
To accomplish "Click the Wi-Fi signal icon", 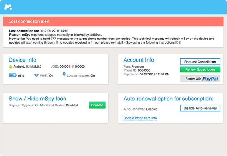I will tap(36, 75).
